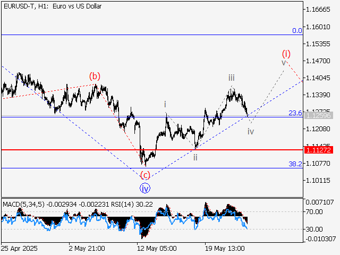Click the red 1.11272 price tag
Screen dimensions: 340x255
[317, 150]
